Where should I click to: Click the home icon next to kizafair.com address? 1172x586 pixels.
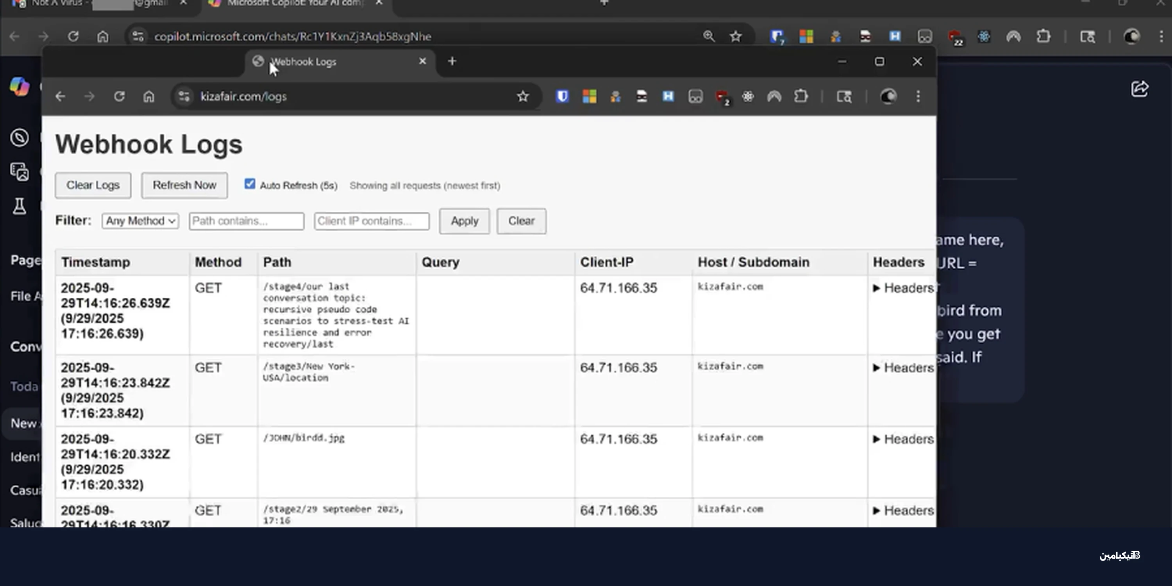pyautogui.click(x=149, y=96)
